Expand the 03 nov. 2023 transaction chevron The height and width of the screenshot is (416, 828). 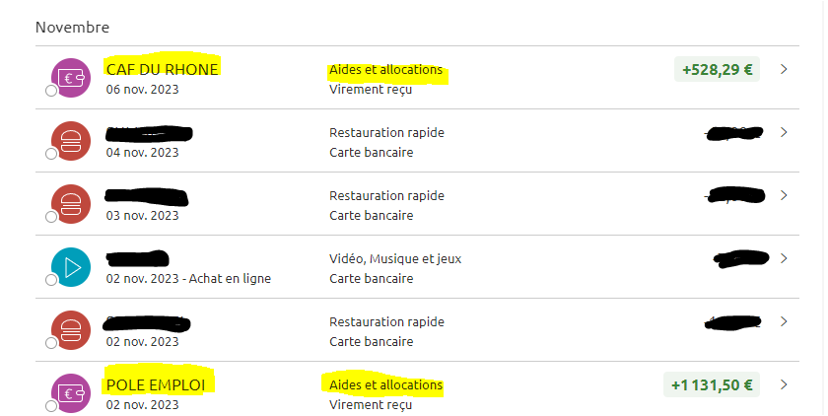click(784, 195)
